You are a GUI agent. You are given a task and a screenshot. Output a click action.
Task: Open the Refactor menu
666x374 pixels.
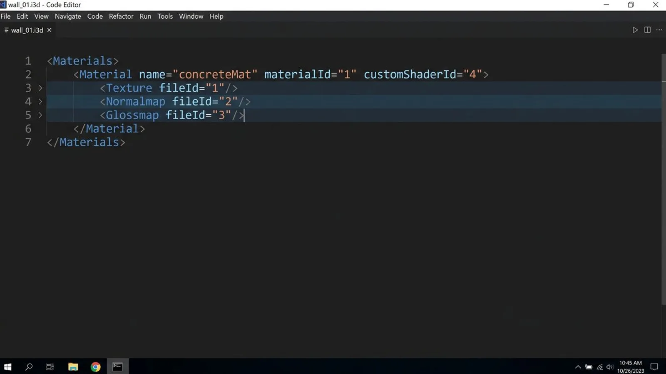pyautogui.click(x=121, y=16)
